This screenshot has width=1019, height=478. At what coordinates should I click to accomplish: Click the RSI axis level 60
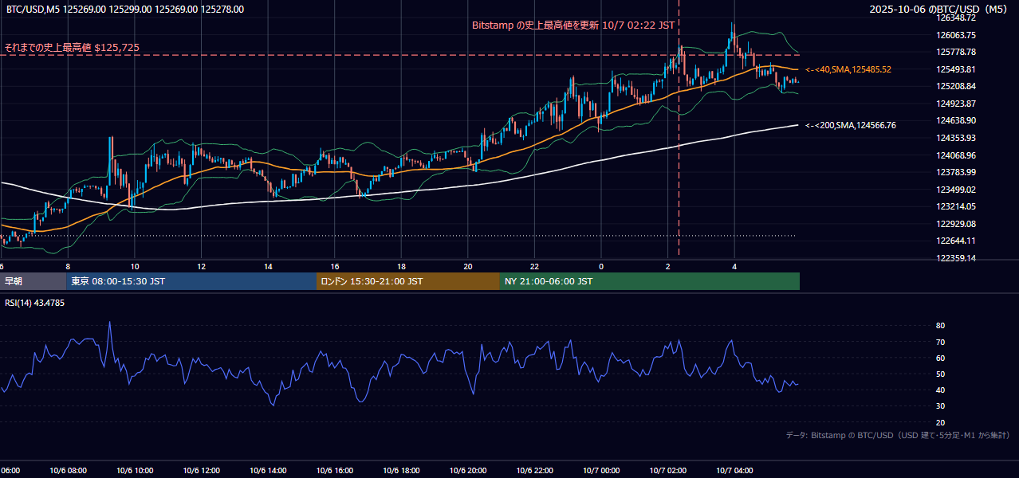(940, 358)
